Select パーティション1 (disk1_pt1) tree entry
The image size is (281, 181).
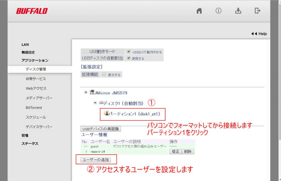pyautogui.click(x=134, y=114)
